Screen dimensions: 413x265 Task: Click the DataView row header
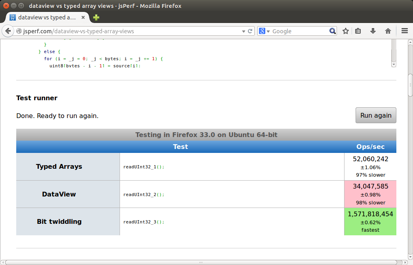click(68, 194)
